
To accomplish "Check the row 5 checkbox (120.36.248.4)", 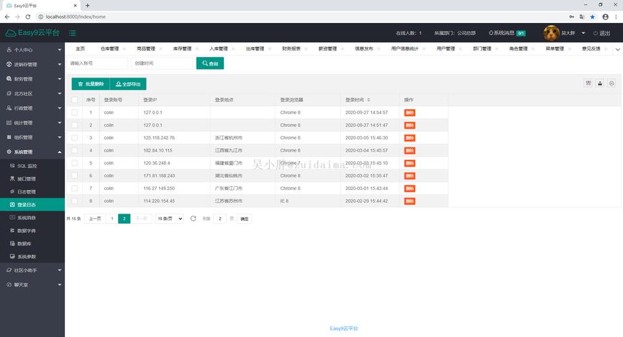I will point(74,163).
